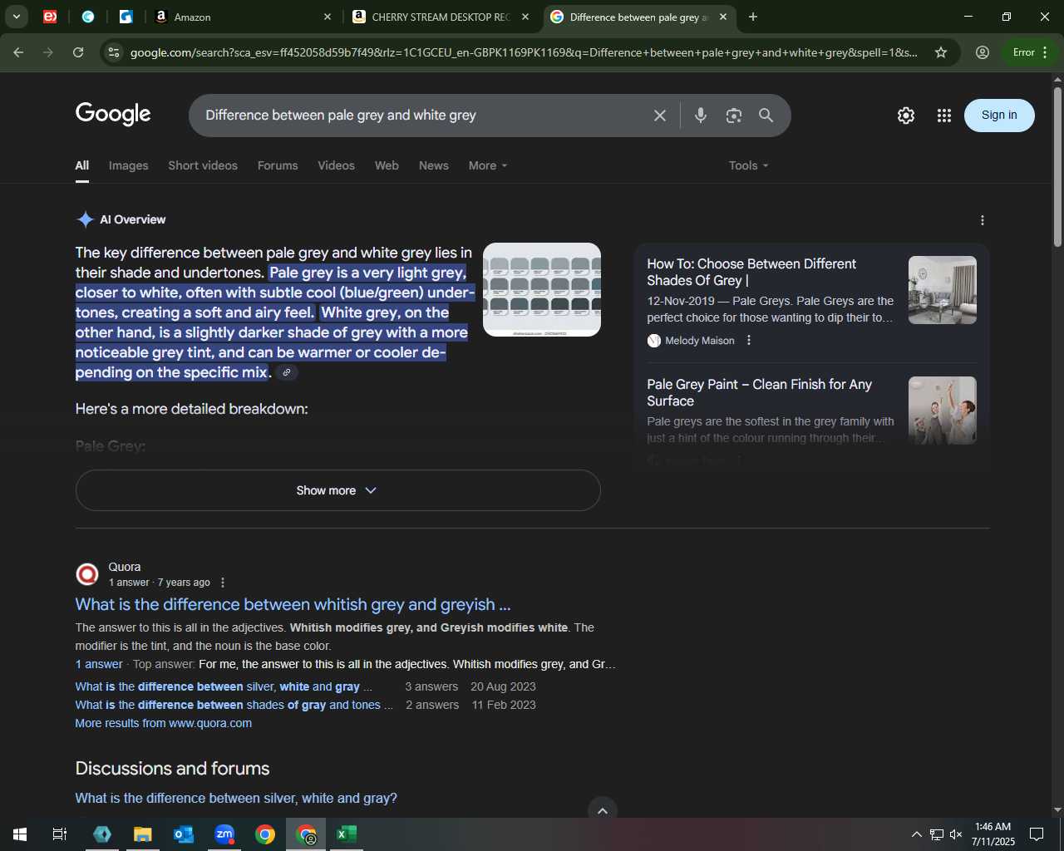Open Excel from the taskbar

tap(347, 834)
